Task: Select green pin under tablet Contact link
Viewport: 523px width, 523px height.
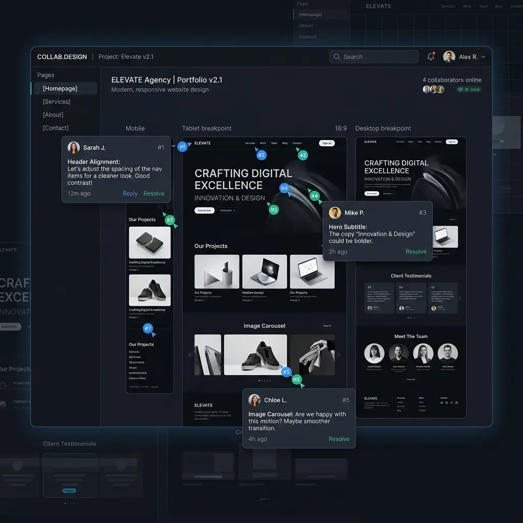Action: click(302, 155)
